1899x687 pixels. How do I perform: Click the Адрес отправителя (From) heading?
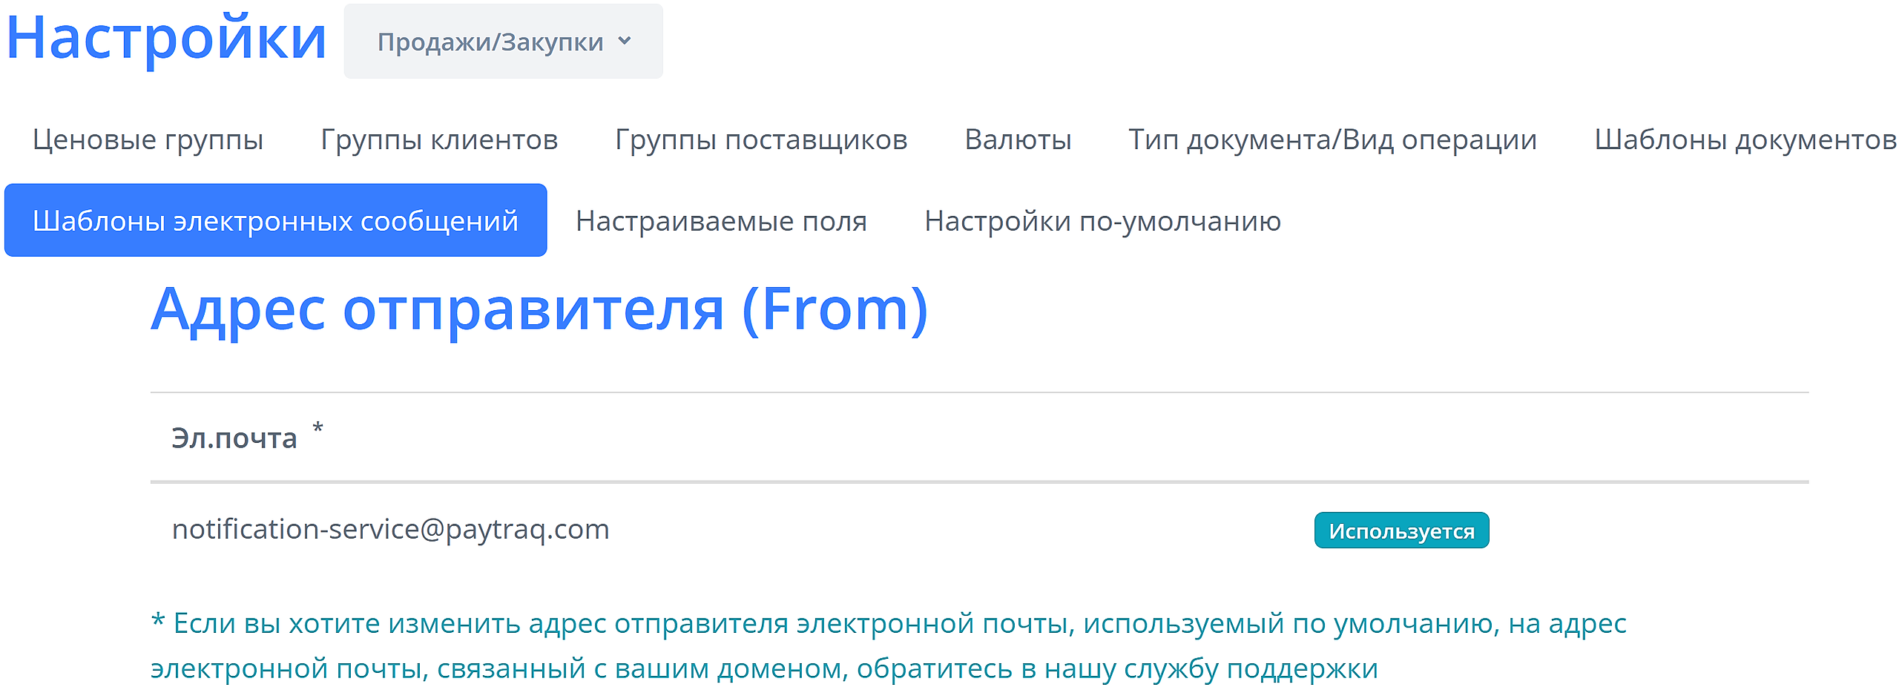(539, 309)
